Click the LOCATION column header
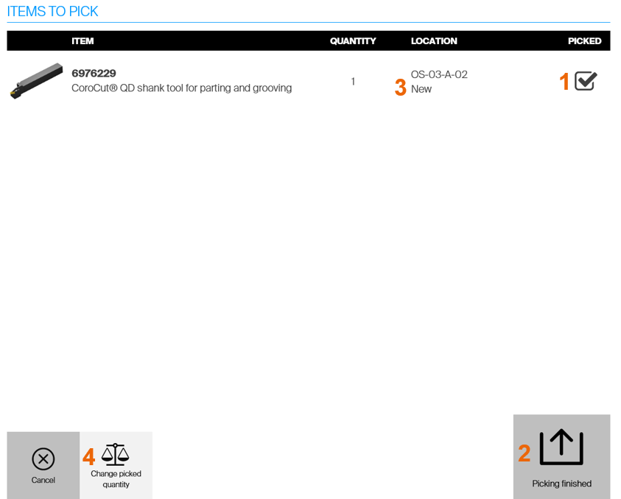 (434, 41)
